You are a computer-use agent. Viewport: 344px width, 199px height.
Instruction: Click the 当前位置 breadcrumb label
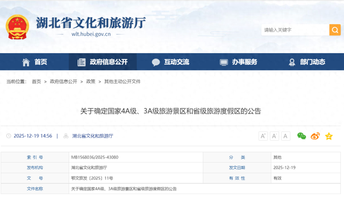tap(17, 82)
